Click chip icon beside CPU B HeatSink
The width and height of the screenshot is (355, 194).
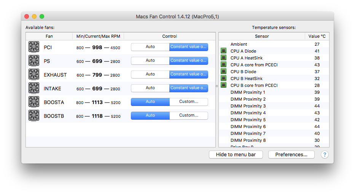pyautogui.click(x=223, y=78)
